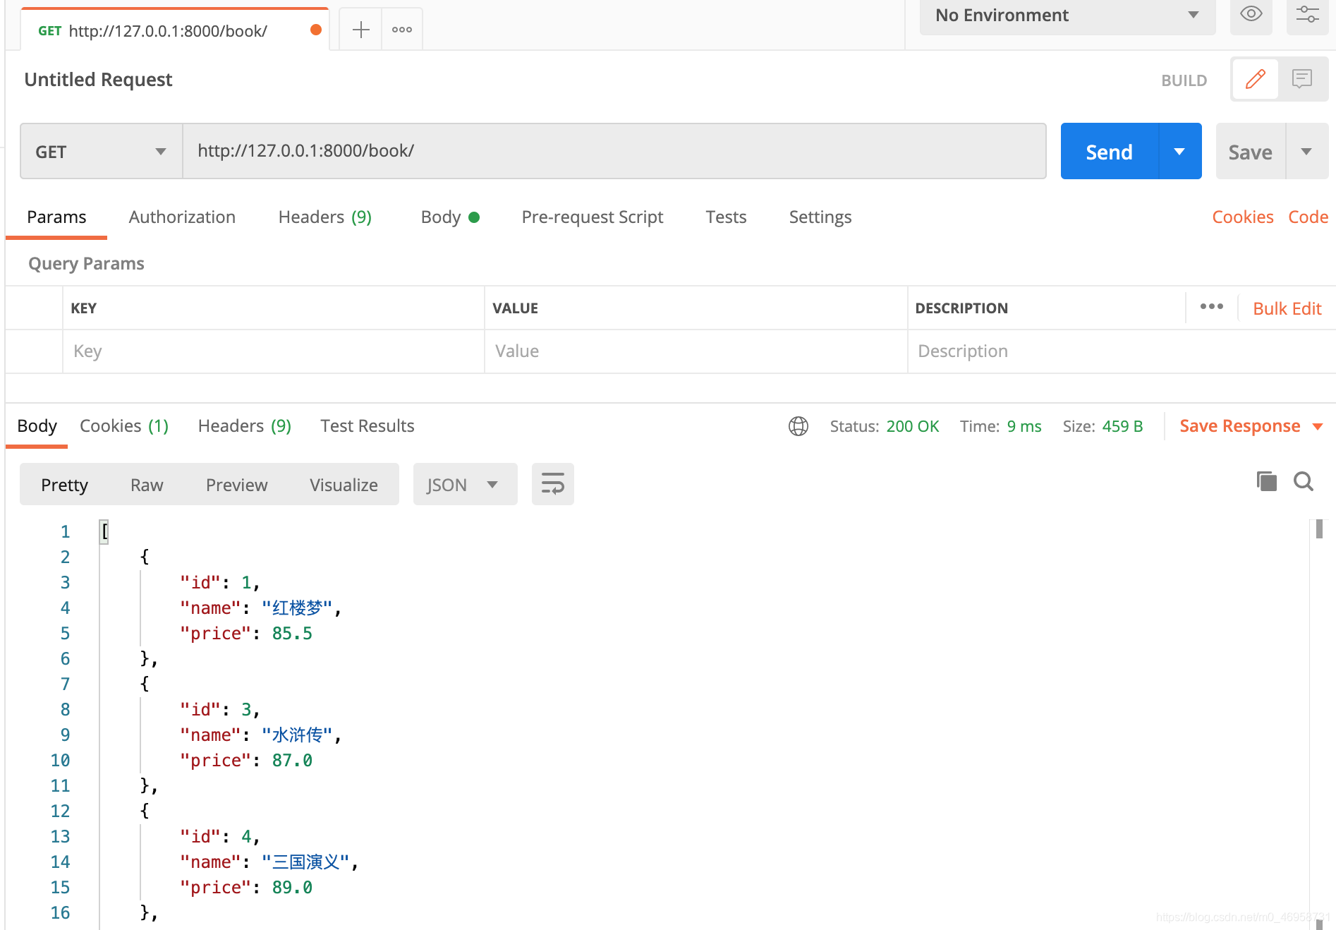Copy response body to clipboard icon

[x=1267, y=482]
